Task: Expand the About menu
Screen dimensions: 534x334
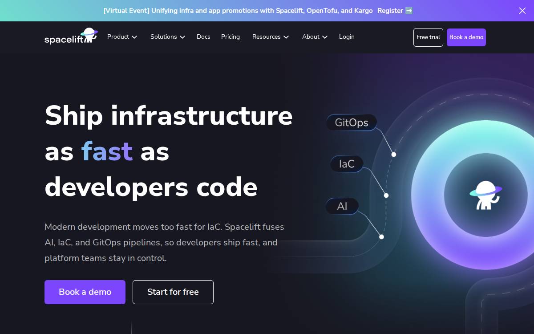Action: click(x=315, y=37)
